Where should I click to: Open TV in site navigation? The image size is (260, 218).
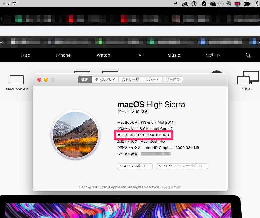[x=139, y=55]
